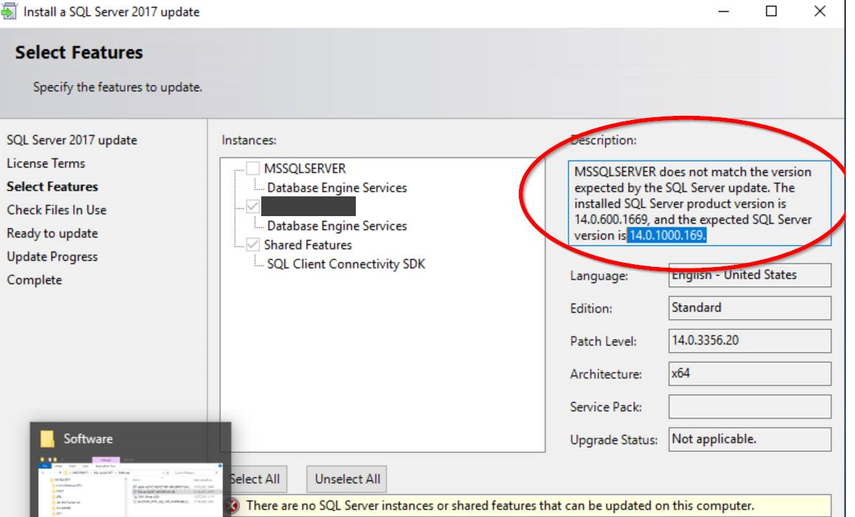Close the SQL Server update window

[820, 11]
